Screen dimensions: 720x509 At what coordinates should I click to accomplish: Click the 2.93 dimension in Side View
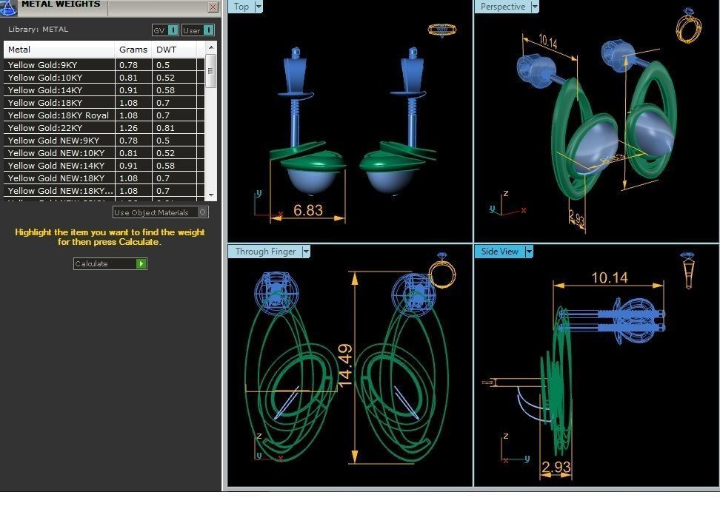(556, 467)
